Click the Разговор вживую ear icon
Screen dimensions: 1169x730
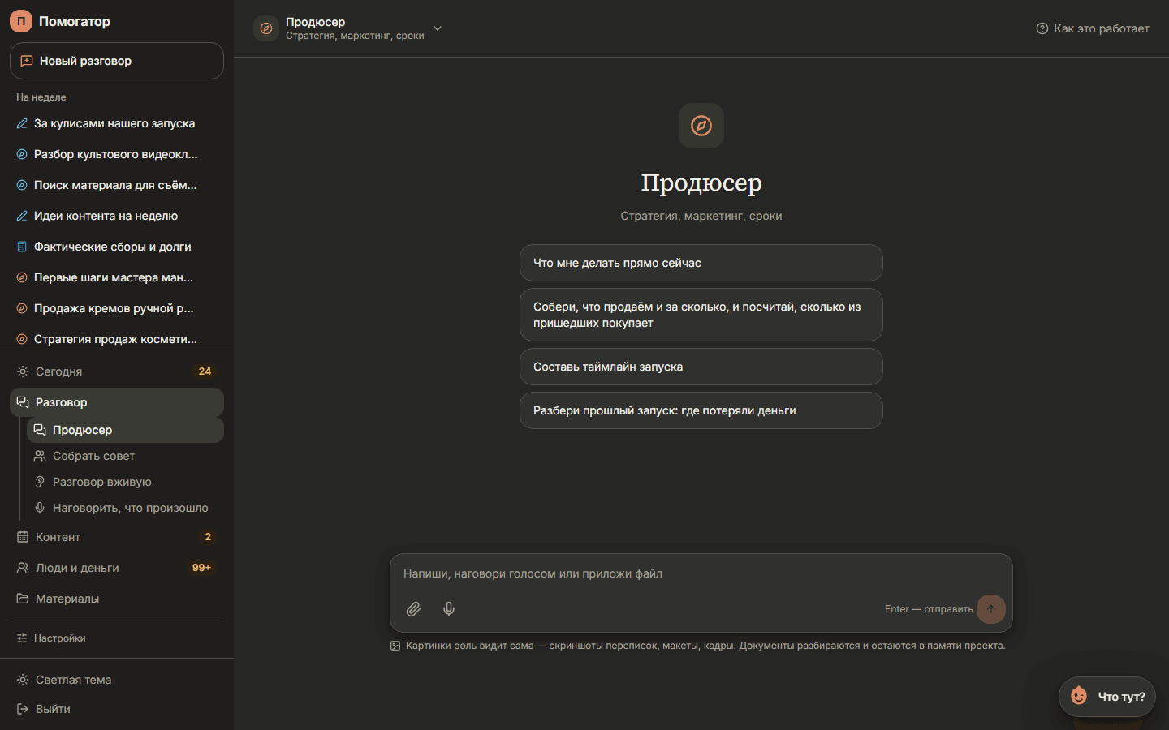pyautogui.click(x=40, y=482)
